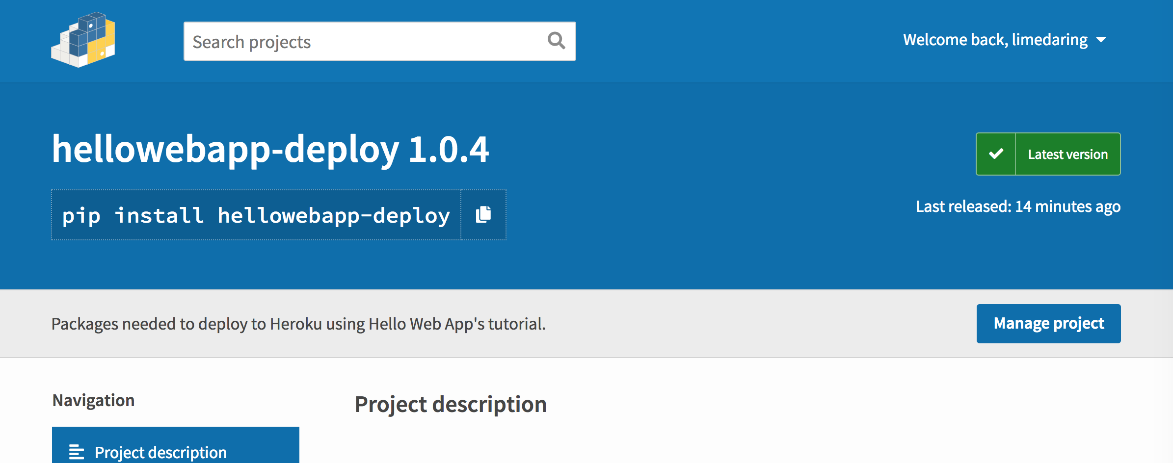Image resolution: width=1173 pixels, height=463 pixels.
Task: Click the 'Project description' main heading
Action: click(451, 405)
